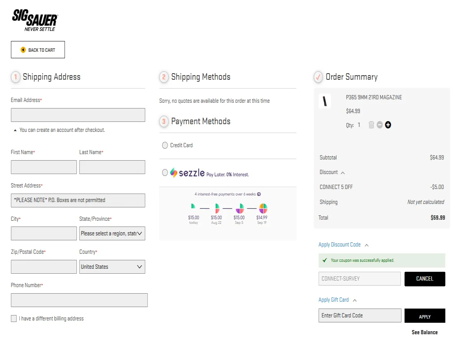Click the Zip/Postal Code field
The width and height of the screenshot is (461, 340).
(x=44, y=267)
